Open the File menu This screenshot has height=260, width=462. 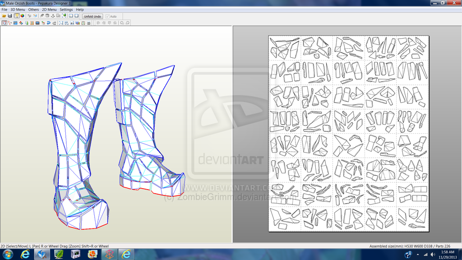coord(5,9)
